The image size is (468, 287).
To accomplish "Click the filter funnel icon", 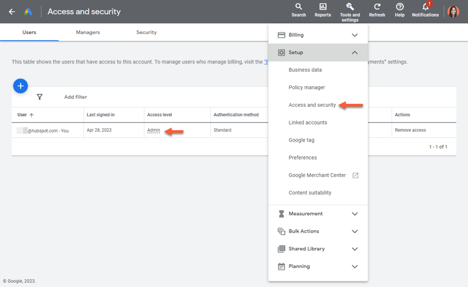I will coord(40,97).
